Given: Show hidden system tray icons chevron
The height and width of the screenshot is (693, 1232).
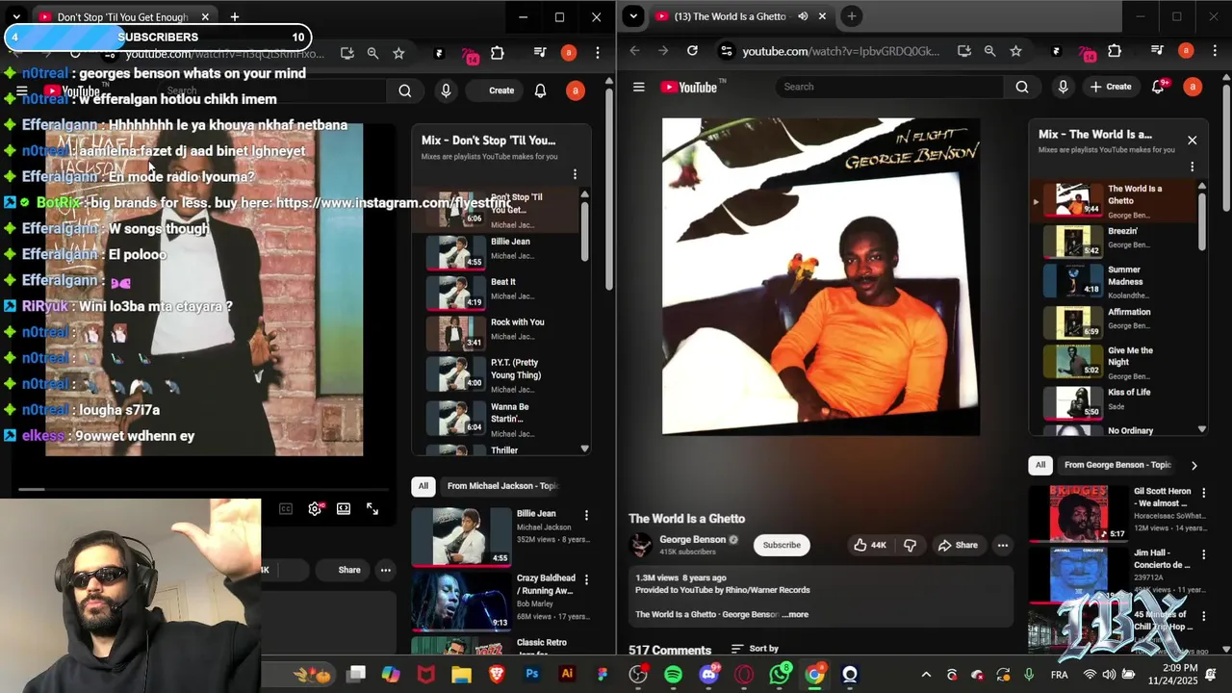Looking at the screenshot, I should pos(926,675).
